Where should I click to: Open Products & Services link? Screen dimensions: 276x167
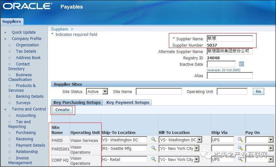point(22,88)
